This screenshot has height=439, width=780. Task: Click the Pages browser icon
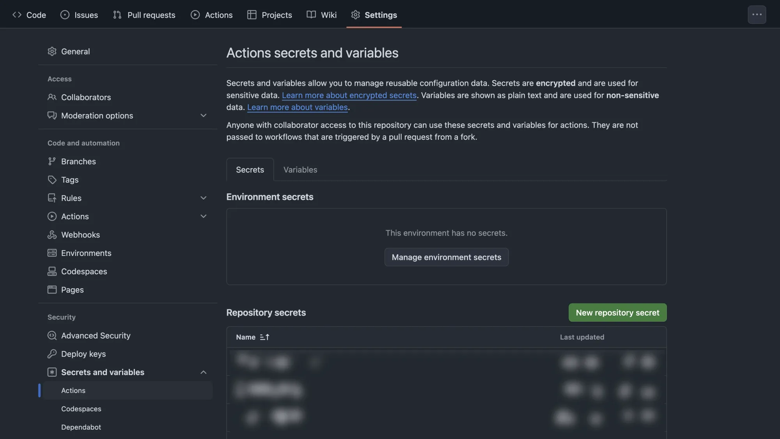pos(52,289)
